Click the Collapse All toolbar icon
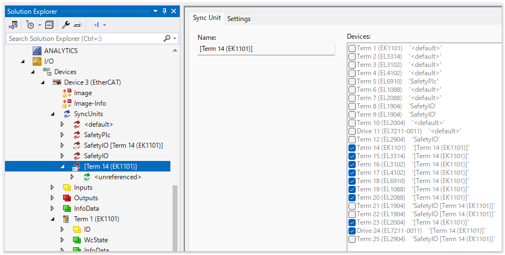 pyautogui.click(x=49, y=25)
